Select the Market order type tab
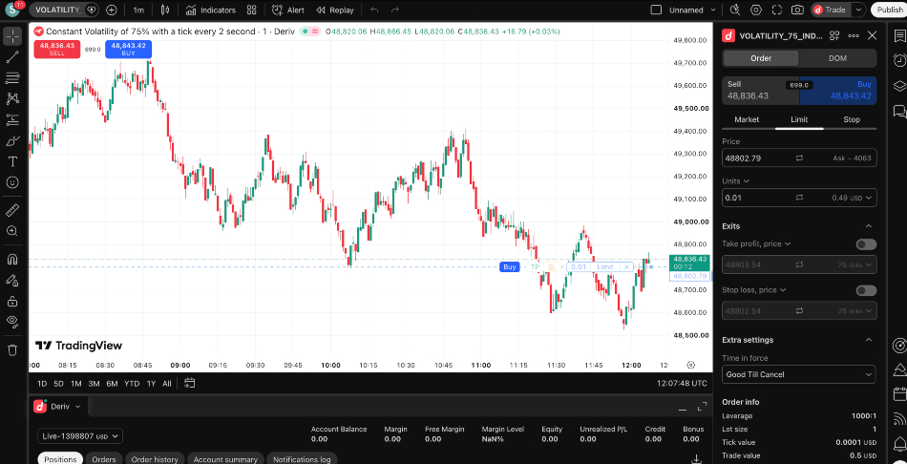Image resolution: width=907 pixels, height=464 pixels. pos(747,119)
